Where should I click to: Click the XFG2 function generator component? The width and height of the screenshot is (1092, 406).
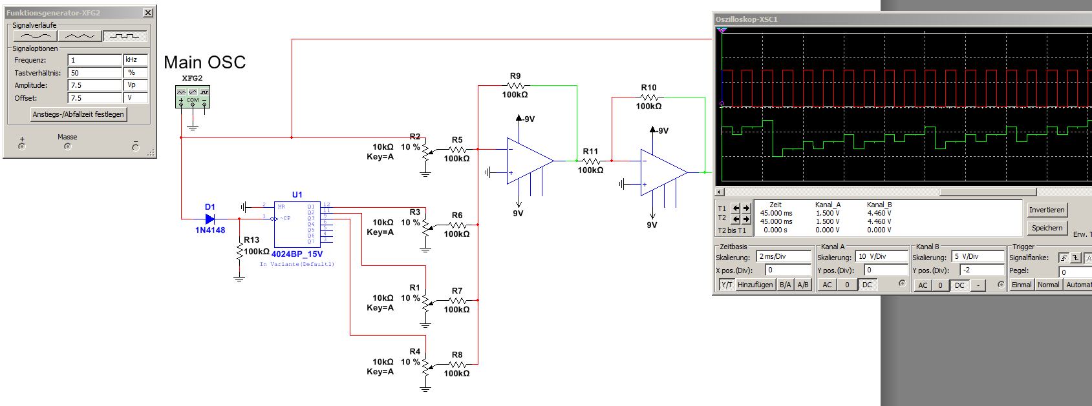[192, 97]
